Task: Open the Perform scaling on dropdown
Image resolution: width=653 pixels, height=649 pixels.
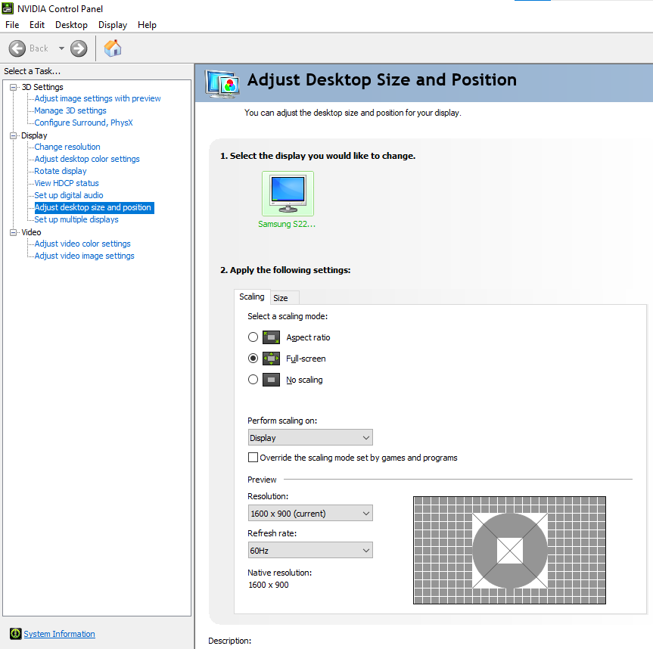Action: click(310, 438)
